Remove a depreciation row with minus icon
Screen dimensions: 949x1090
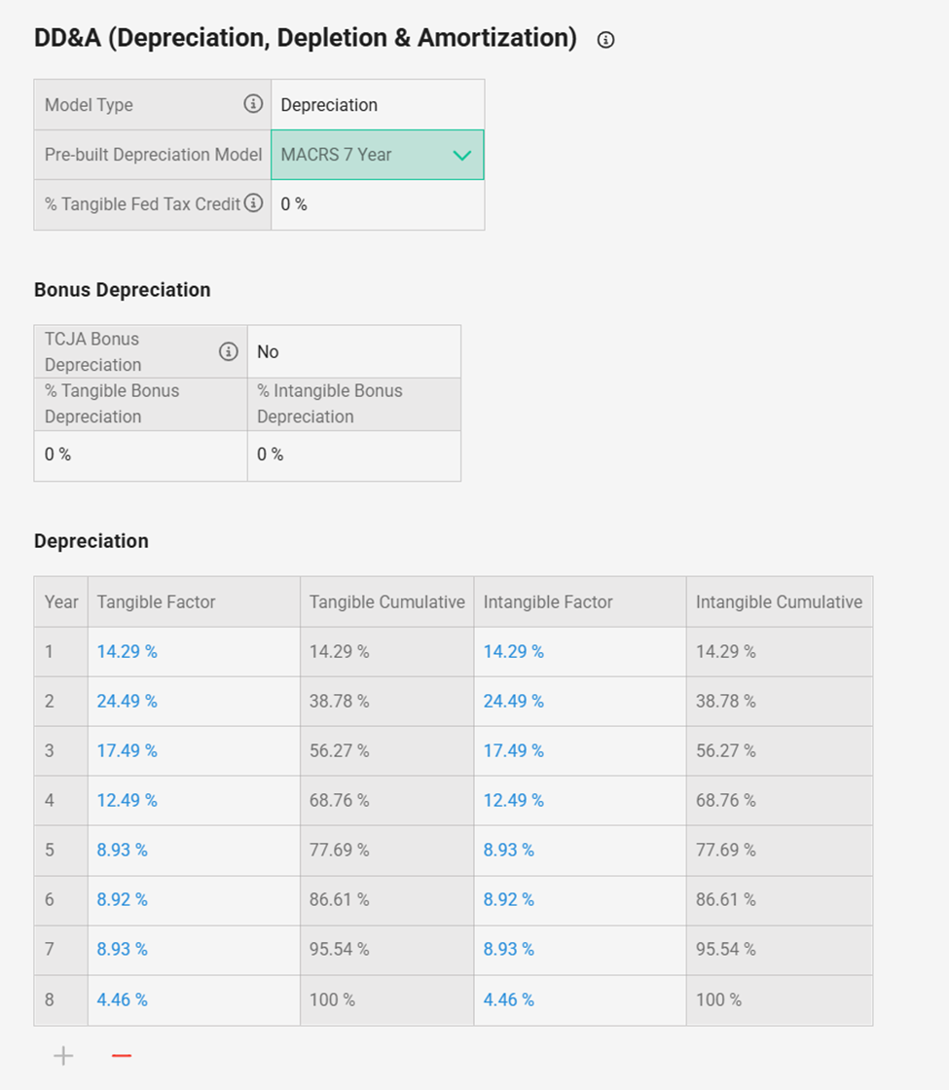122,1056
